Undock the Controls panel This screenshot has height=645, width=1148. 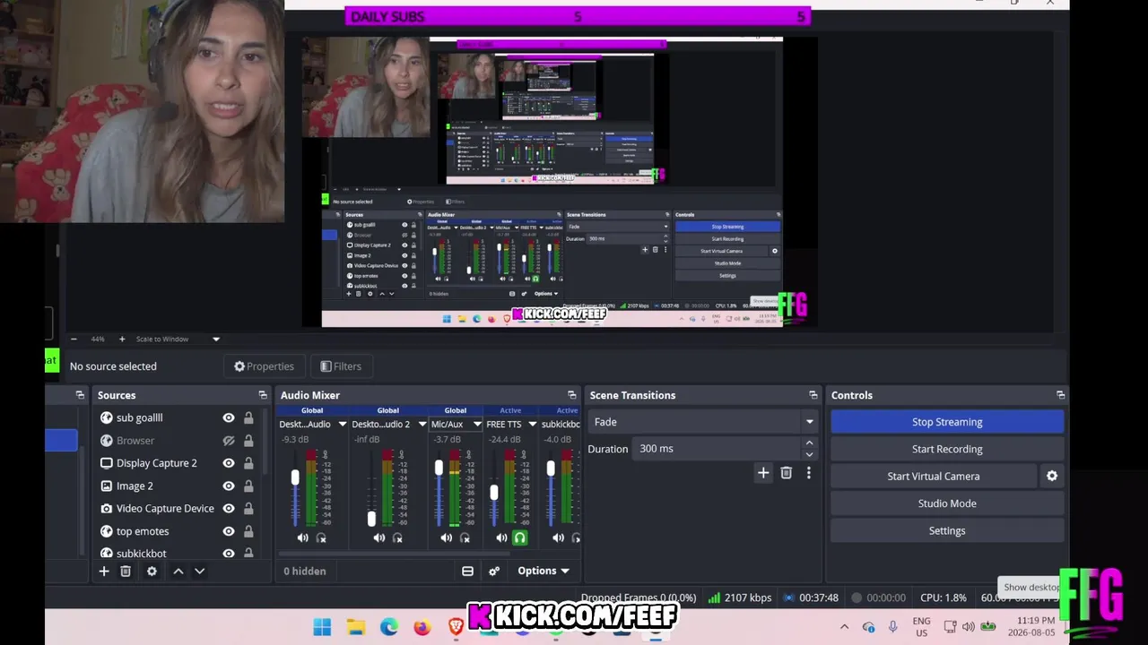(x=1060, y=395)
